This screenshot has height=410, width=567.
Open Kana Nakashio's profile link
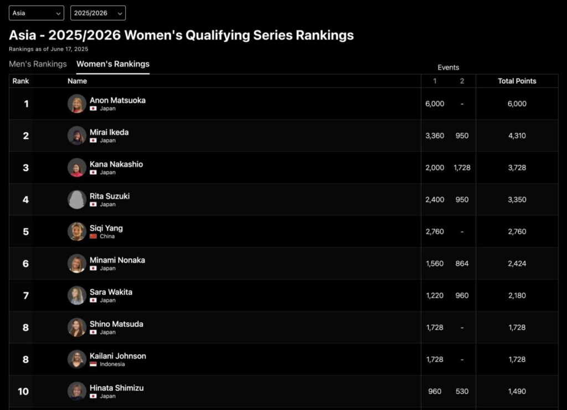click(x=116, y=164)
